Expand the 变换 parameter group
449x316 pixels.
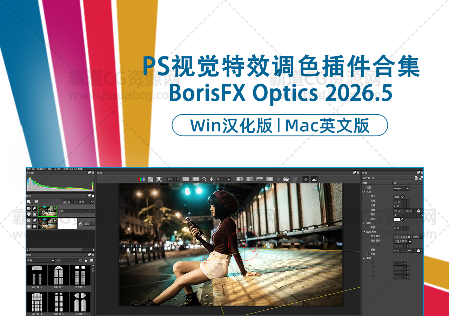click(x=368, y=254)
